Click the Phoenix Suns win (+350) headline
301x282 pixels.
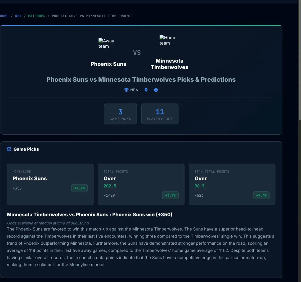click(90, 214)
